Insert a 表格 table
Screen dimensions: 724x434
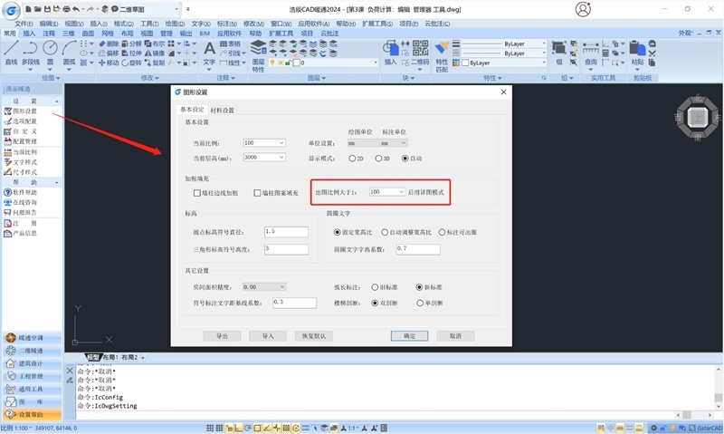(x=230, y=43)
